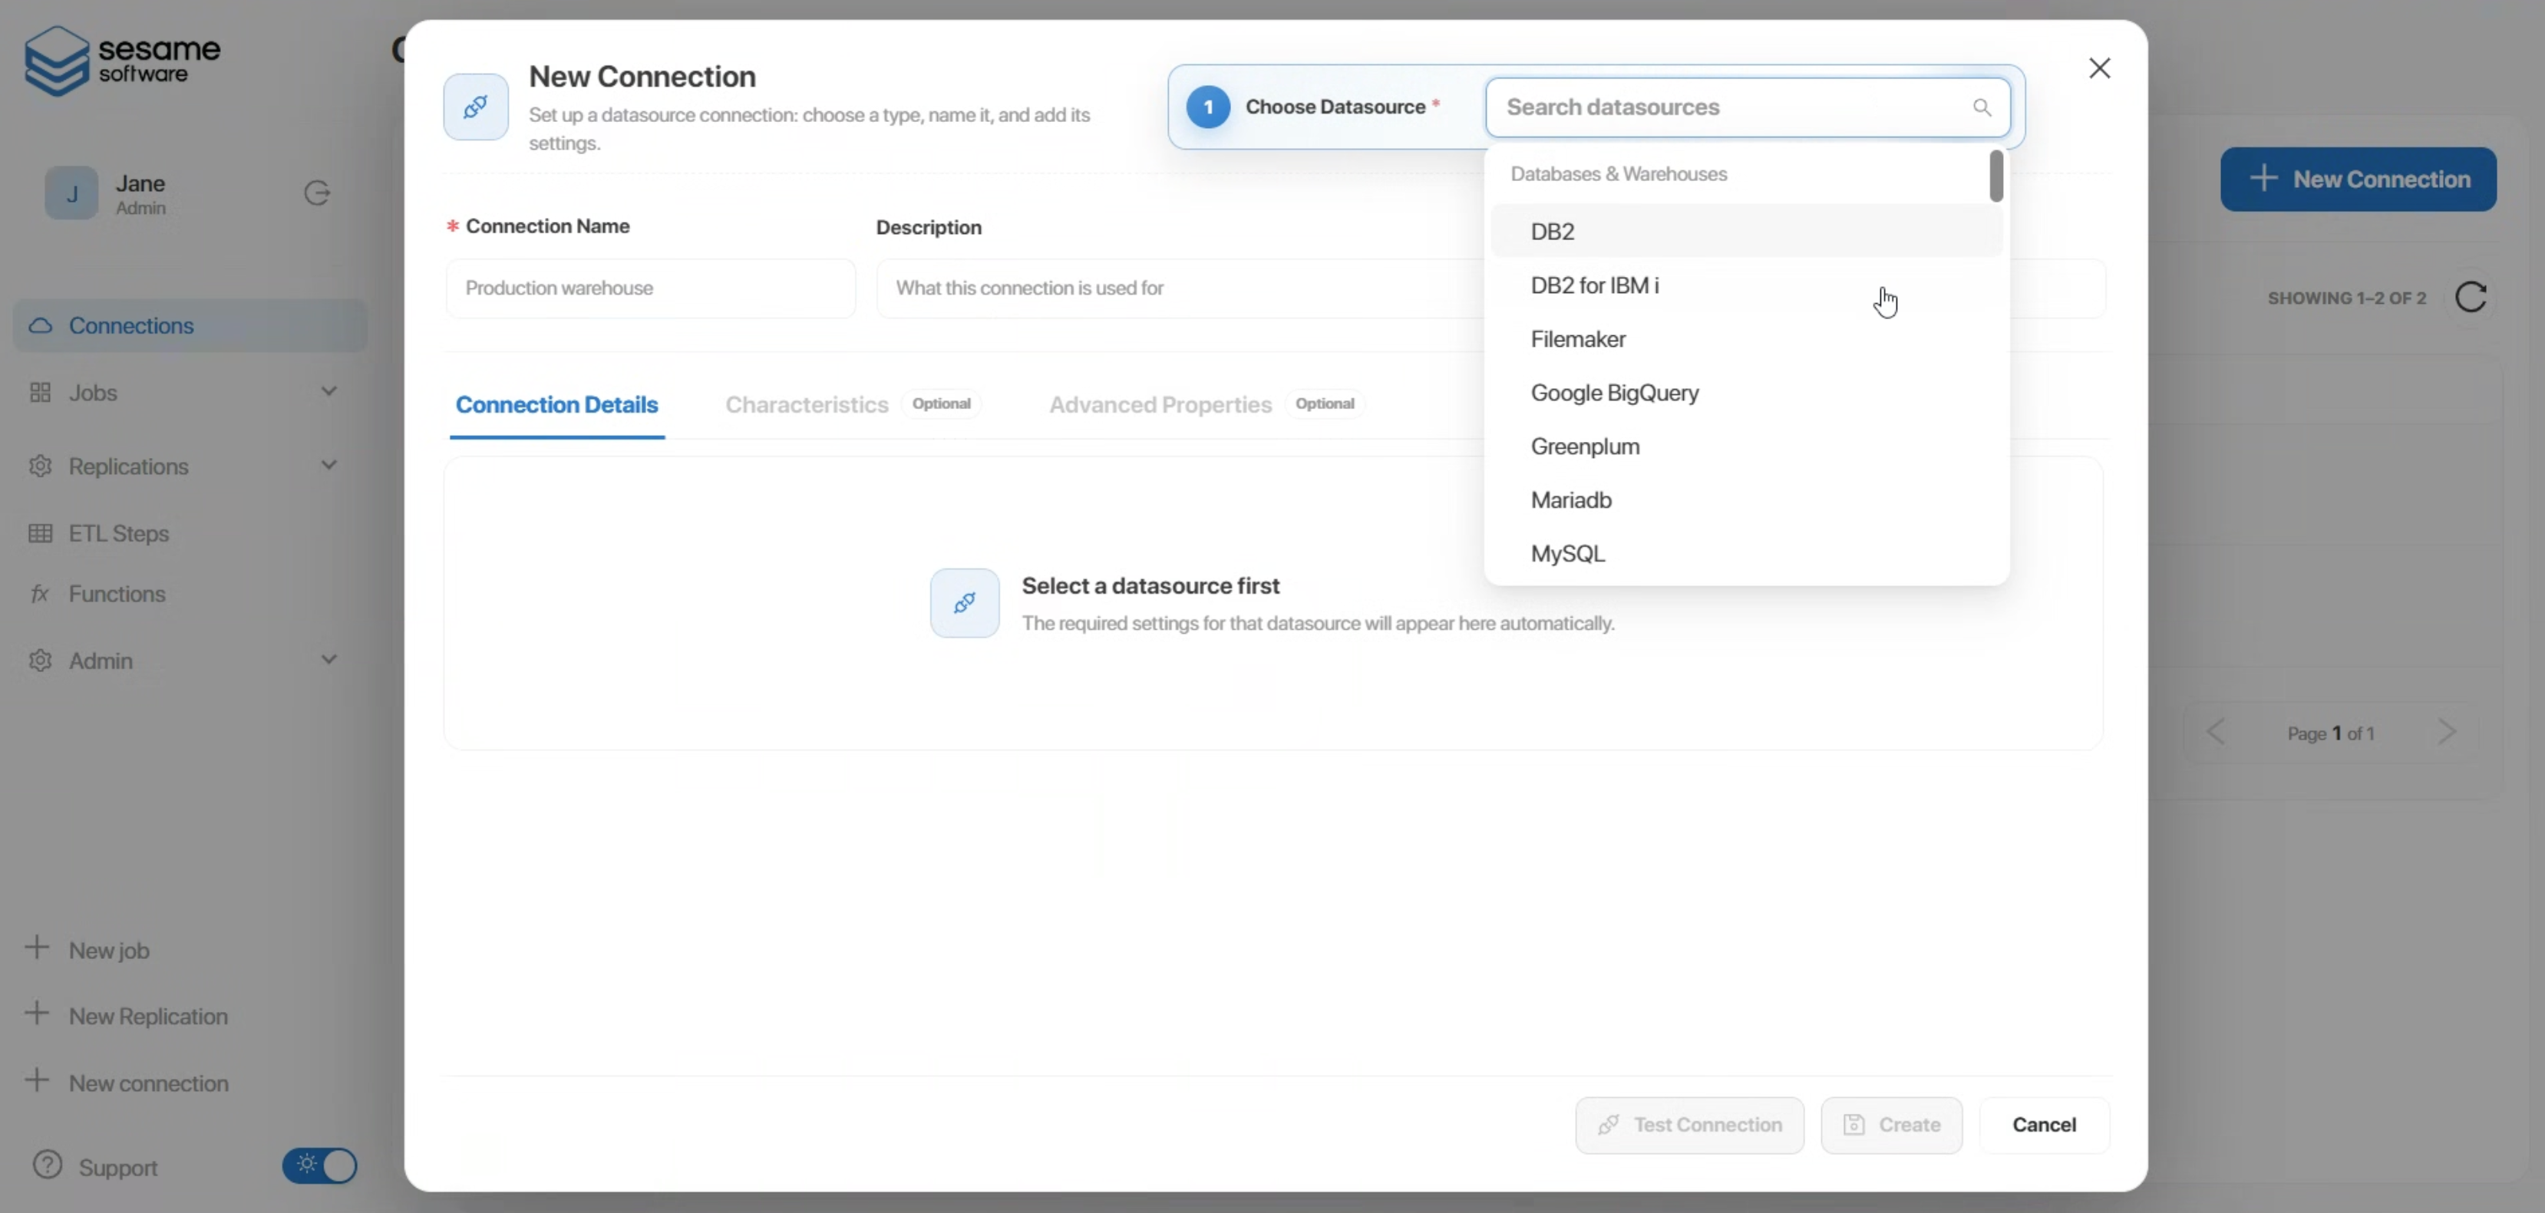
Task: Click the next page arrow in pagination
Action: point(2446,733)
